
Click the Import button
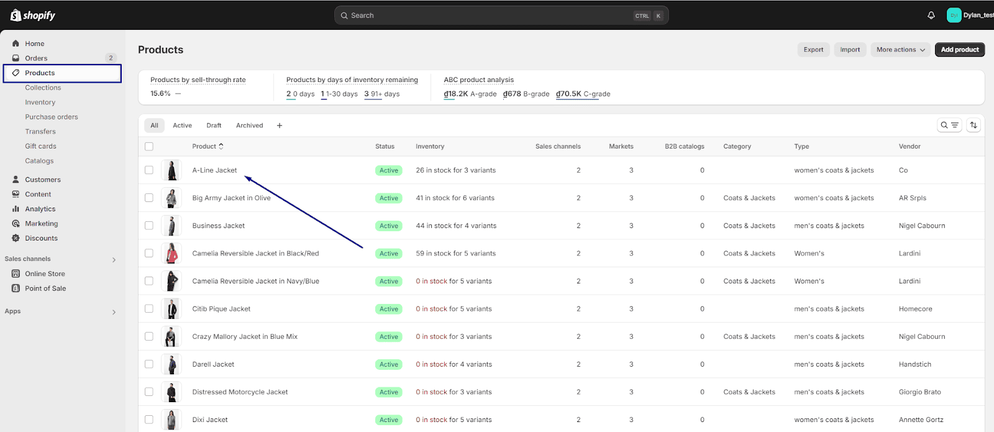(850, 50)
